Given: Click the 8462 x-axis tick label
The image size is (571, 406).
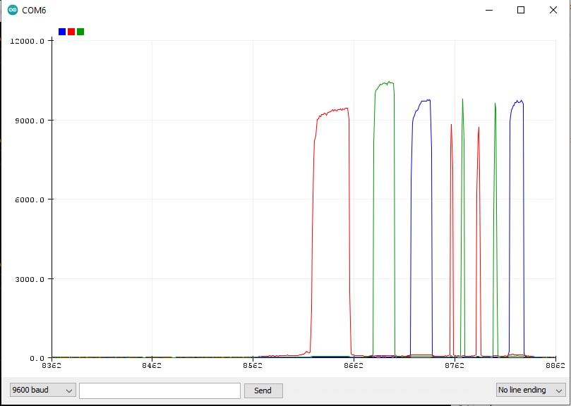Looking at the screenshot, I should tap(152, 366).
